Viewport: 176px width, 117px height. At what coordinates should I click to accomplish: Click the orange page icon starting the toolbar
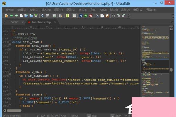[x=6, y=16]
